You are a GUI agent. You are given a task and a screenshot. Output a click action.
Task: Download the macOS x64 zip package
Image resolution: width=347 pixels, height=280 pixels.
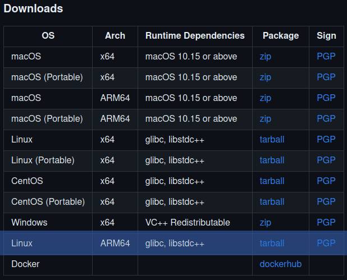(266, 57)
